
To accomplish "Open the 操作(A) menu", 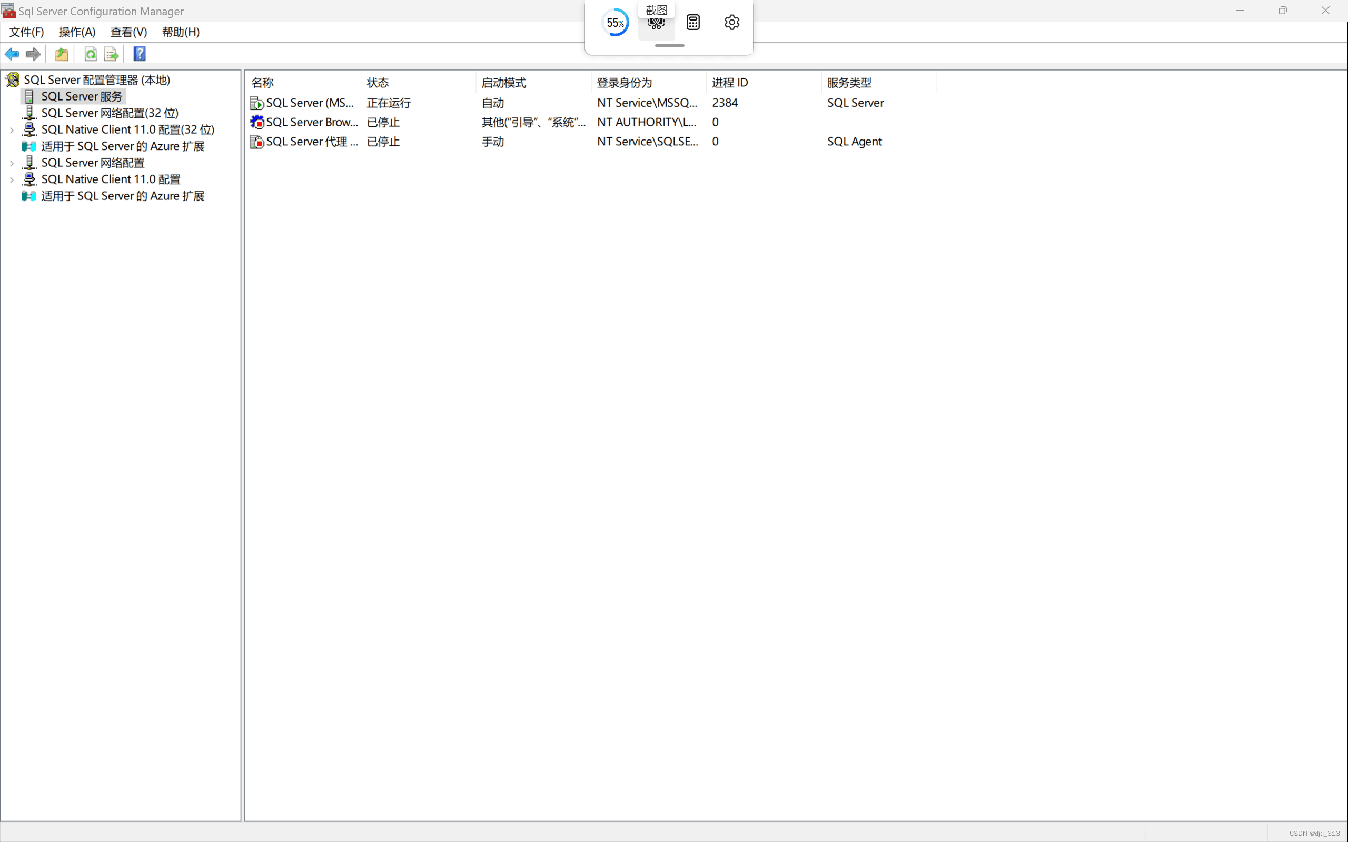I will tap(77, 32).
